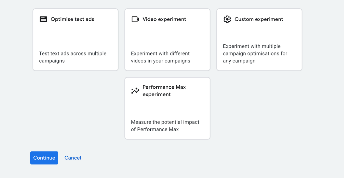344x178 pixels.
Task: Click the Continue button
Action: 44,158
